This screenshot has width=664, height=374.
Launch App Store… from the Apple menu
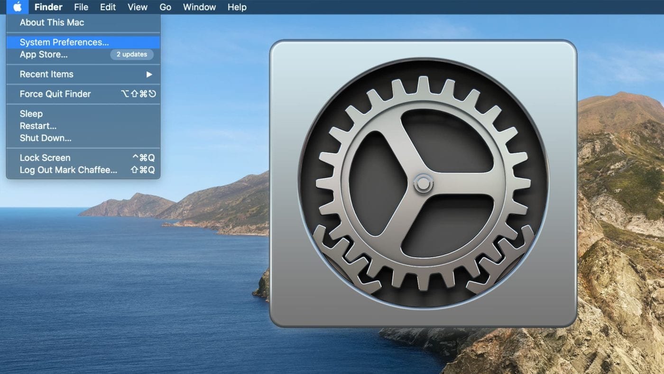click(44, 55)
